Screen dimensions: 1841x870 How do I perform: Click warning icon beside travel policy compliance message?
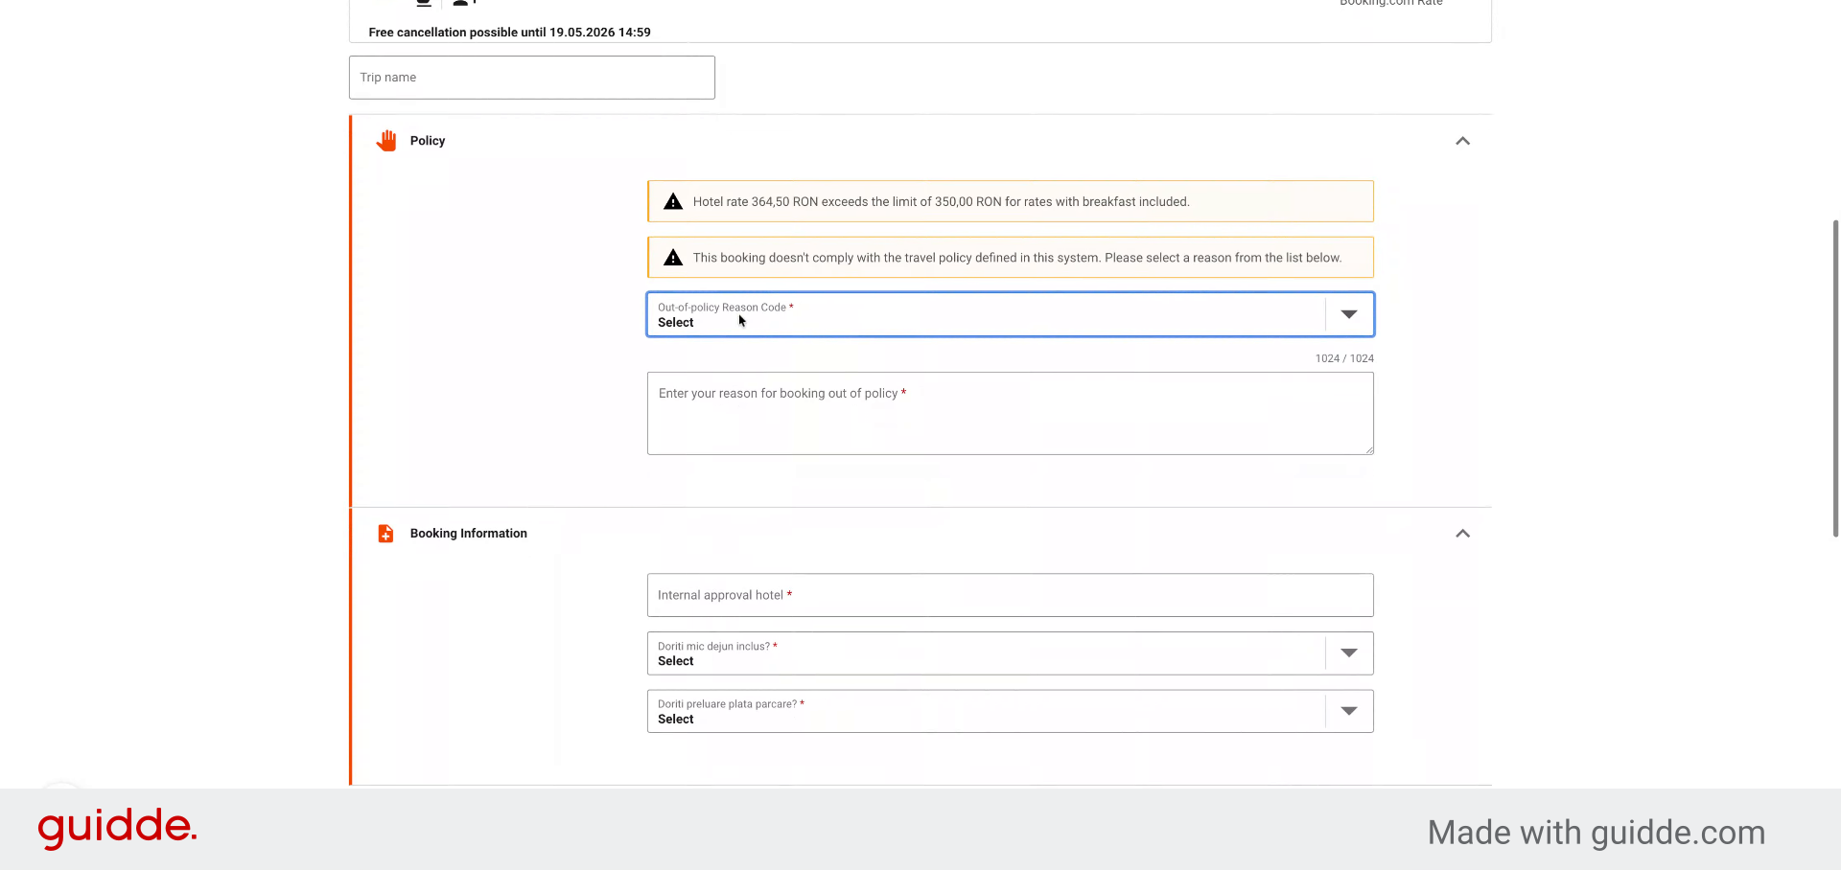(673, 258)
